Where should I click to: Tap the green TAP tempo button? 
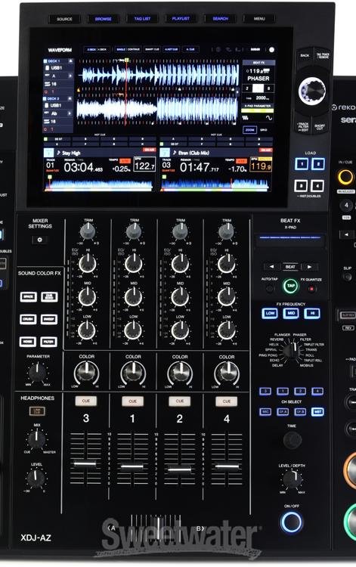(290, 286)
